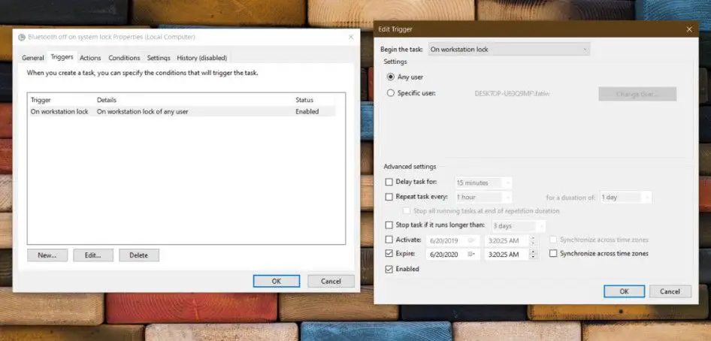Uncheck the Expire checkbox

389,254
